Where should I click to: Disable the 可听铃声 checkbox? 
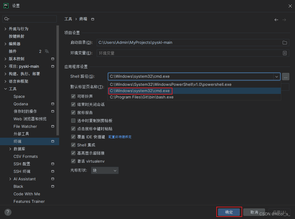coord(73,96)
